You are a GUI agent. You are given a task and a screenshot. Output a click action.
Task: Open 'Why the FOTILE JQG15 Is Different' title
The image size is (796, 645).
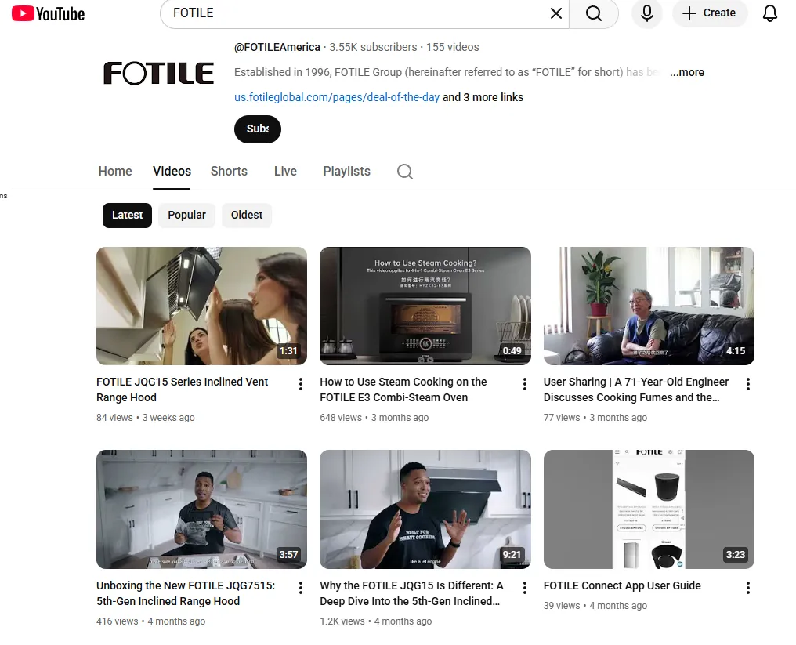pos(411,593)
